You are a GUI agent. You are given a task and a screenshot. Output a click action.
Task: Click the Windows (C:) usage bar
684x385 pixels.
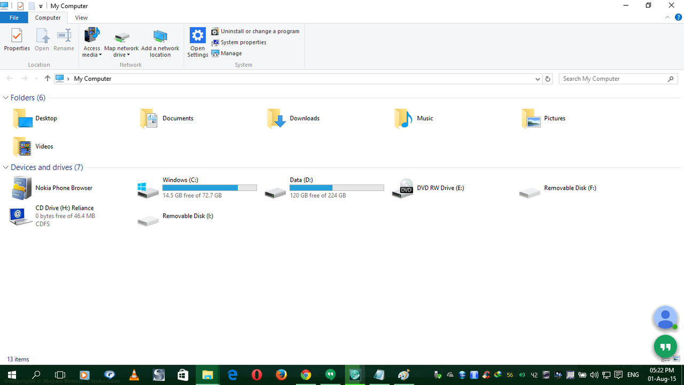tap(209, 188)
